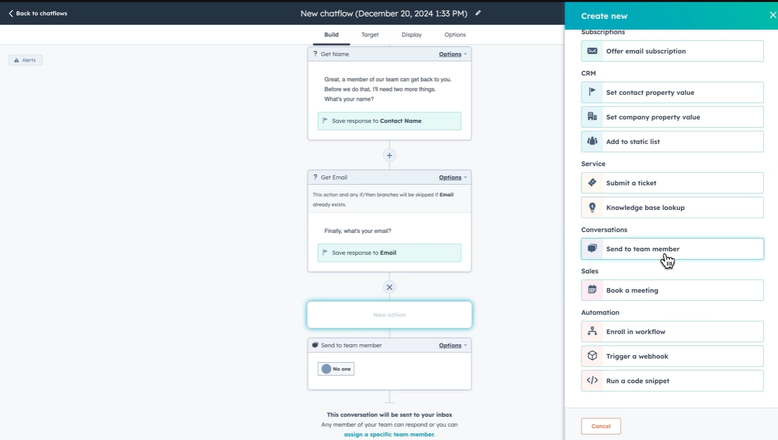Click the Create new panel heading
Image resolution: width=778 pixels, height=440 pixels.
coord(604,16)
